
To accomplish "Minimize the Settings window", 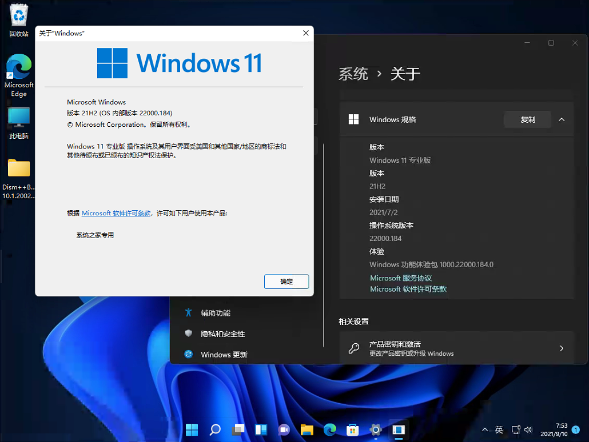I will pos(527,43).
